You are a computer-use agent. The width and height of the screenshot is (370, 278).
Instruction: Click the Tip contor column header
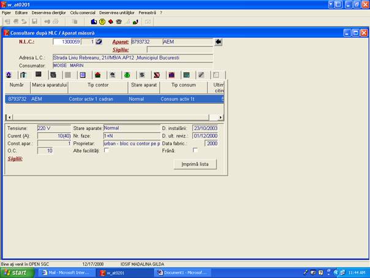coord(98,87)
